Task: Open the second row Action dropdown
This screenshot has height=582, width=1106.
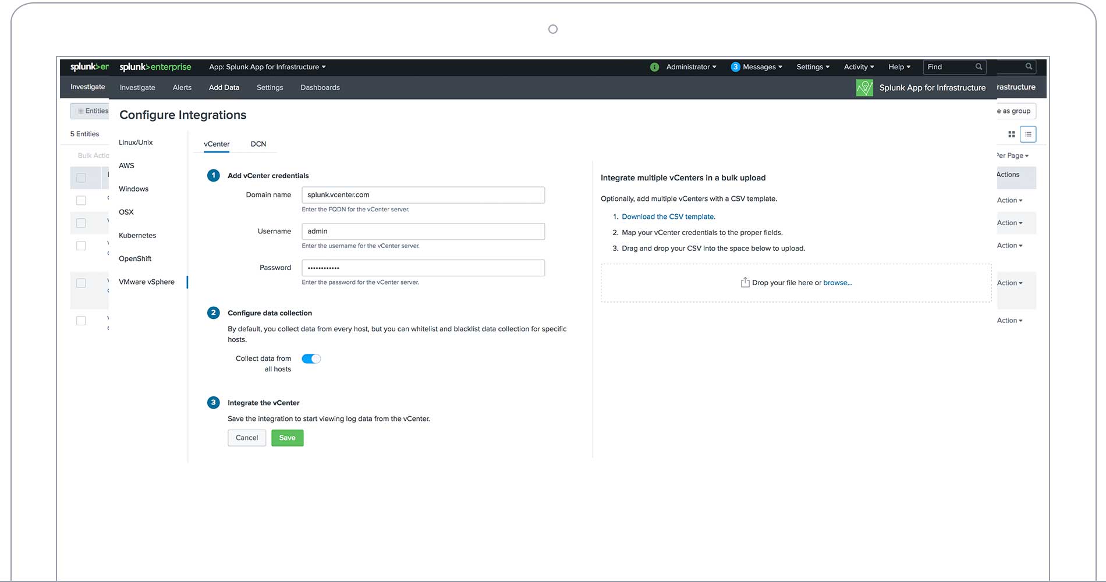Action: [x=1010, y=223]
